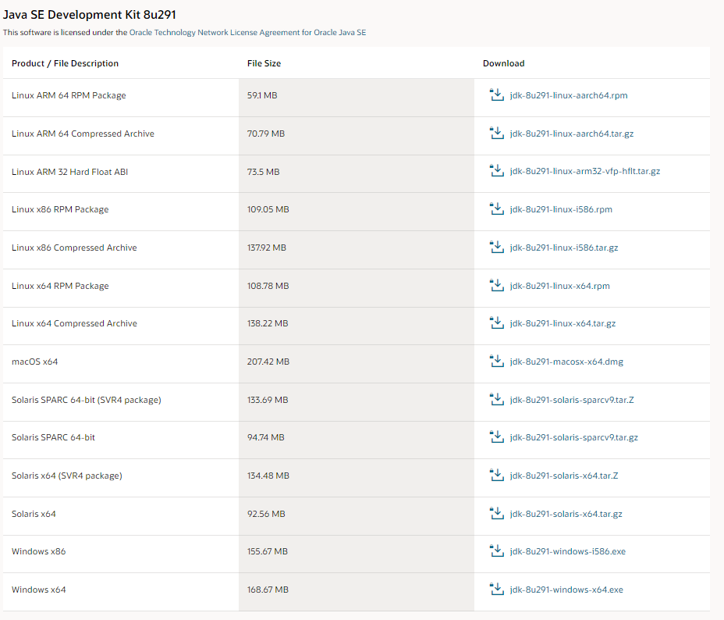724x620 pixels.
Task: Select Linux ARM 64 Compressed Archive text
Action: [83, 134]
